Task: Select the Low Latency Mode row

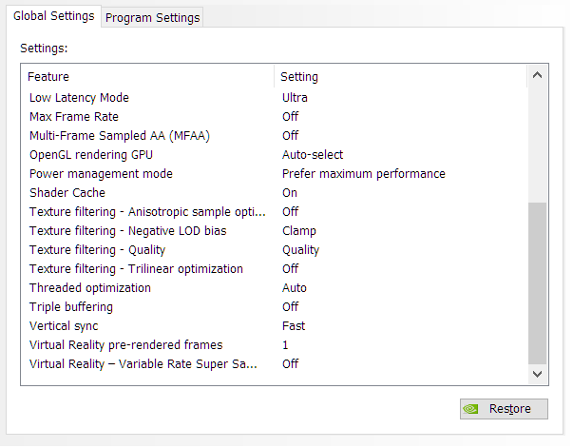Action: coord(79,97)
